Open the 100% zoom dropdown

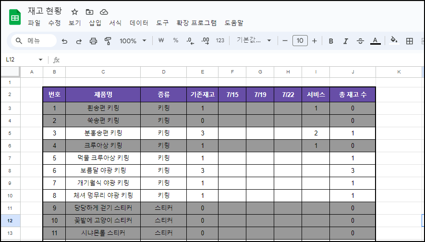point(133,41)
